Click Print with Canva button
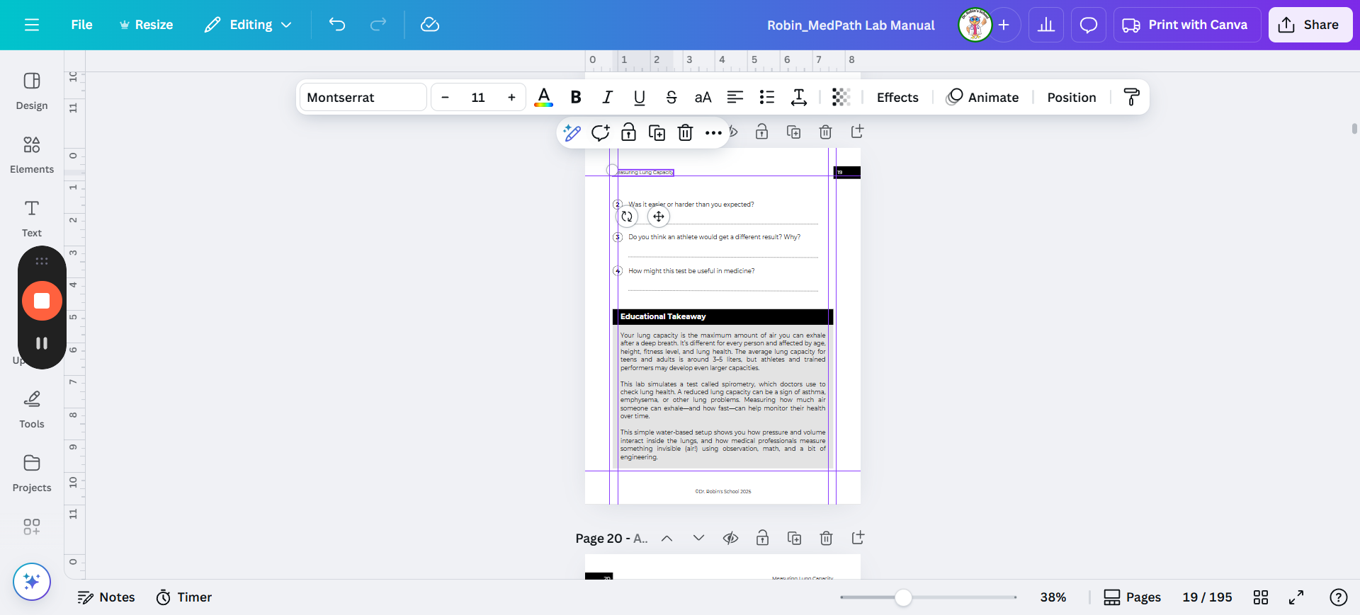 click(1186, 25)
